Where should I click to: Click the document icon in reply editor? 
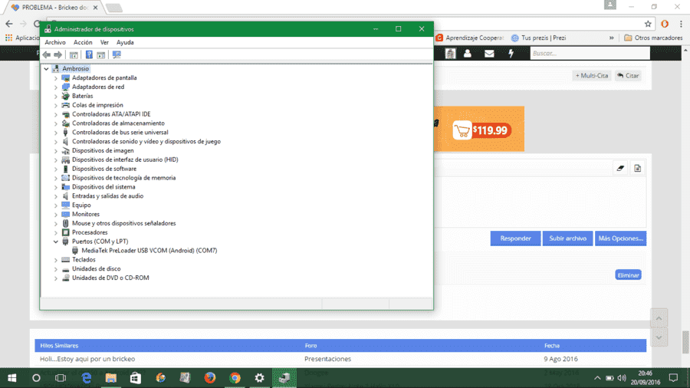click(638, 168)
